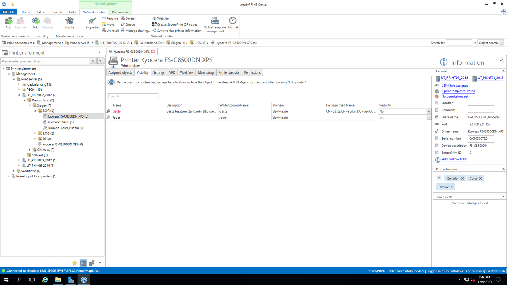Open the File menu
Viewport: 507px width, 285px height.
tap(9, 12)
